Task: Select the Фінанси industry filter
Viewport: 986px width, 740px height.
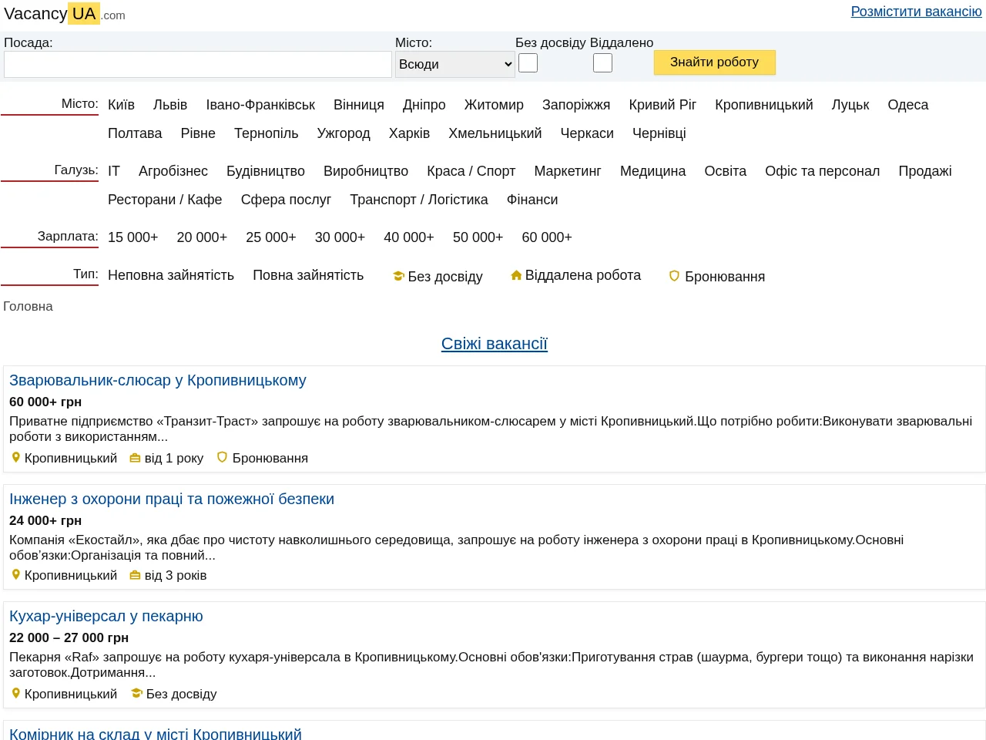Action: [x=532, y=200]
